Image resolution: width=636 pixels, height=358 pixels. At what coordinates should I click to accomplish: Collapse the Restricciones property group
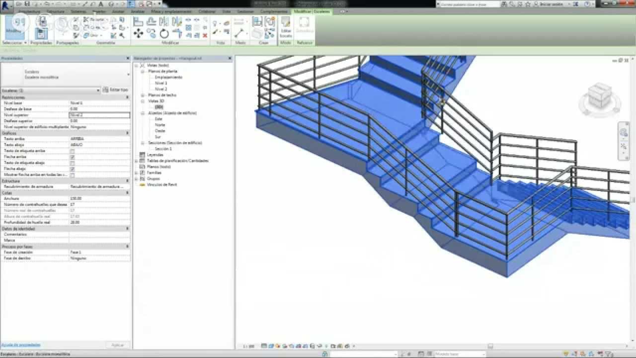pyautogui.click(x=127, y=97)
